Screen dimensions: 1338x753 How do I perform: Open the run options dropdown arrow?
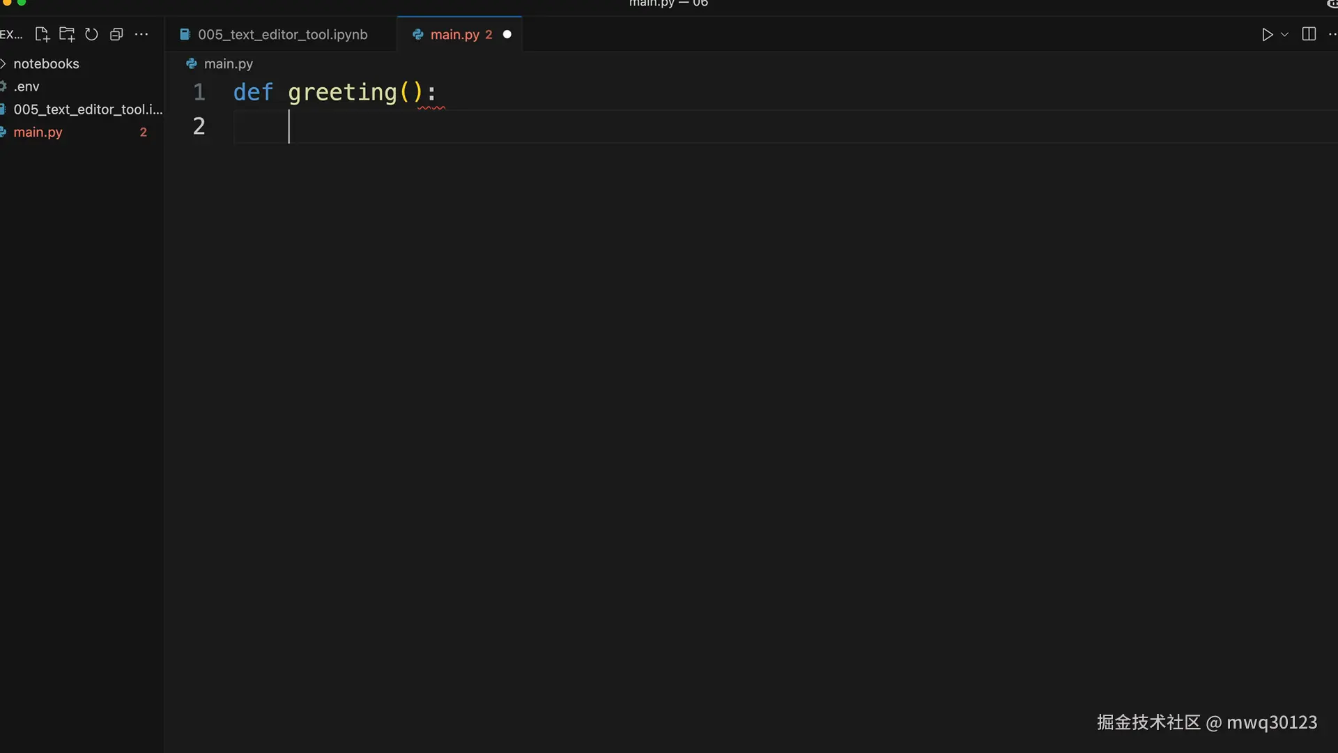(x=1285, y=34)
